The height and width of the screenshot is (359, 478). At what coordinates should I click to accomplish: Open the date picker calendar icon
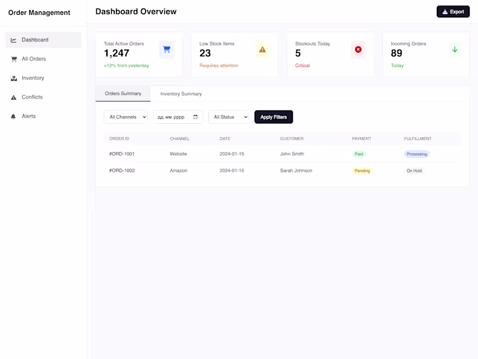coord(195,117)
